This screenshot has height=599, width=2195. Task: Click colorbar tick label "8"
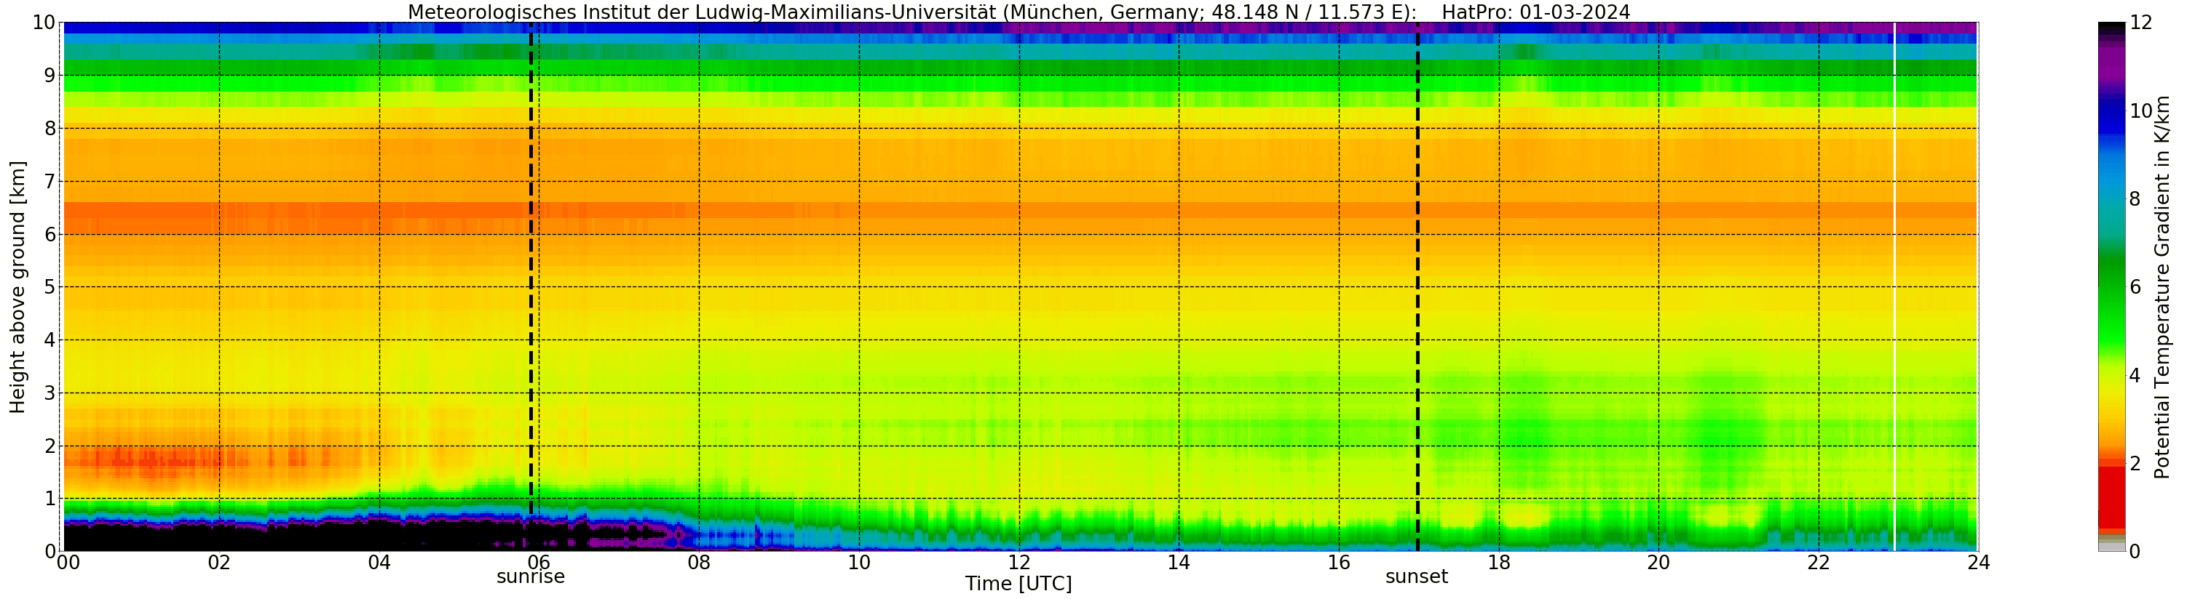coord(2135,199)
